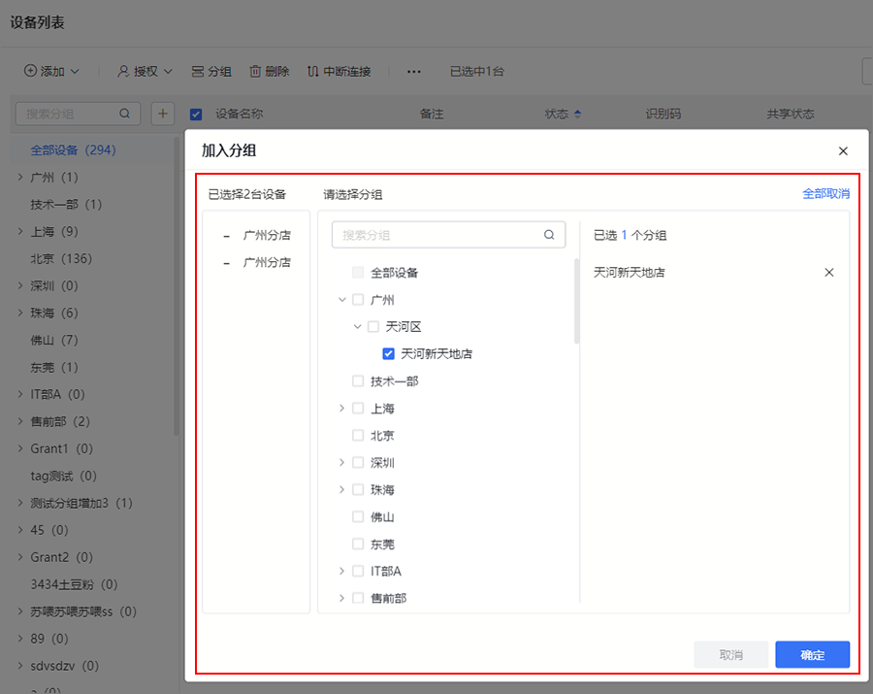Check the 东莞 checkbox in dialog
Image resolution: width=873 pixels, height=694 pixels.
pyautogui.click(x=358, y=544)
